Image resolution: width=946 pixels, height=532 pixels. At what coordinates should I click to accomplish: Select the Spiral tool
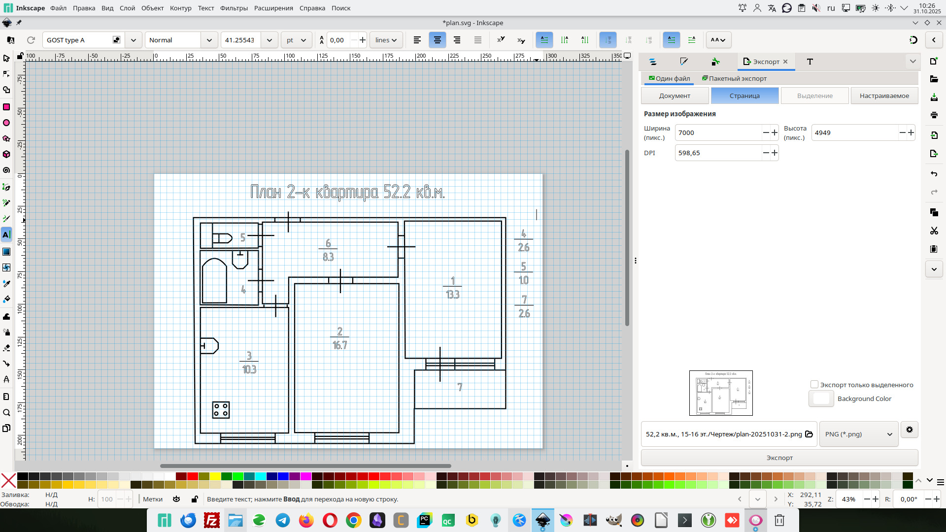click(6, 170)
